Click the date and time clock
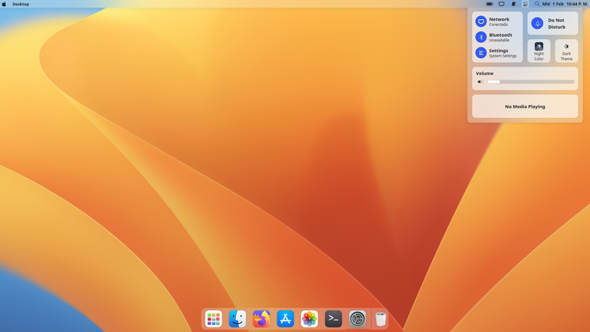Viewport: 590px width, 332px height. 565,4
